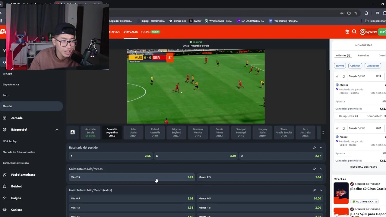This screenshot has height=217, width=386.
Task: Select the Galgos icon in sidebar
Action: coord(5,198)
